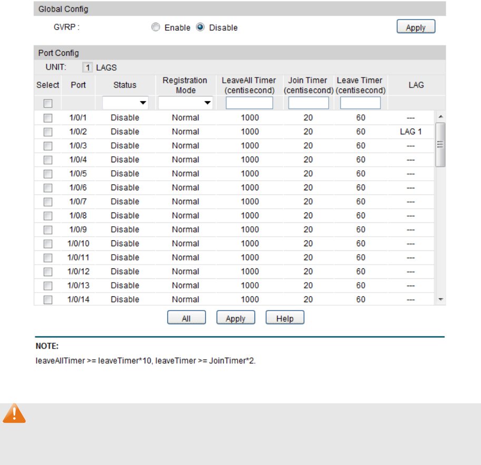Click the Join Timer input field
Screen dimensions: 481x465
click(308, 103)
